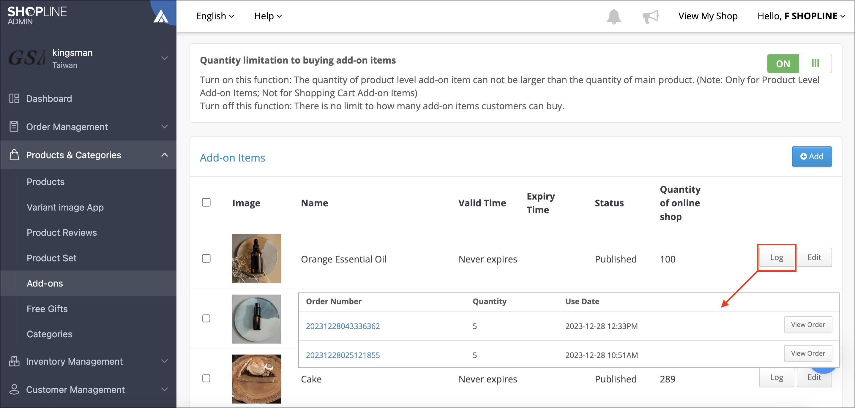Click the Inventory Management icon
This screenshot has width=855, height=408.
[14, 361]
